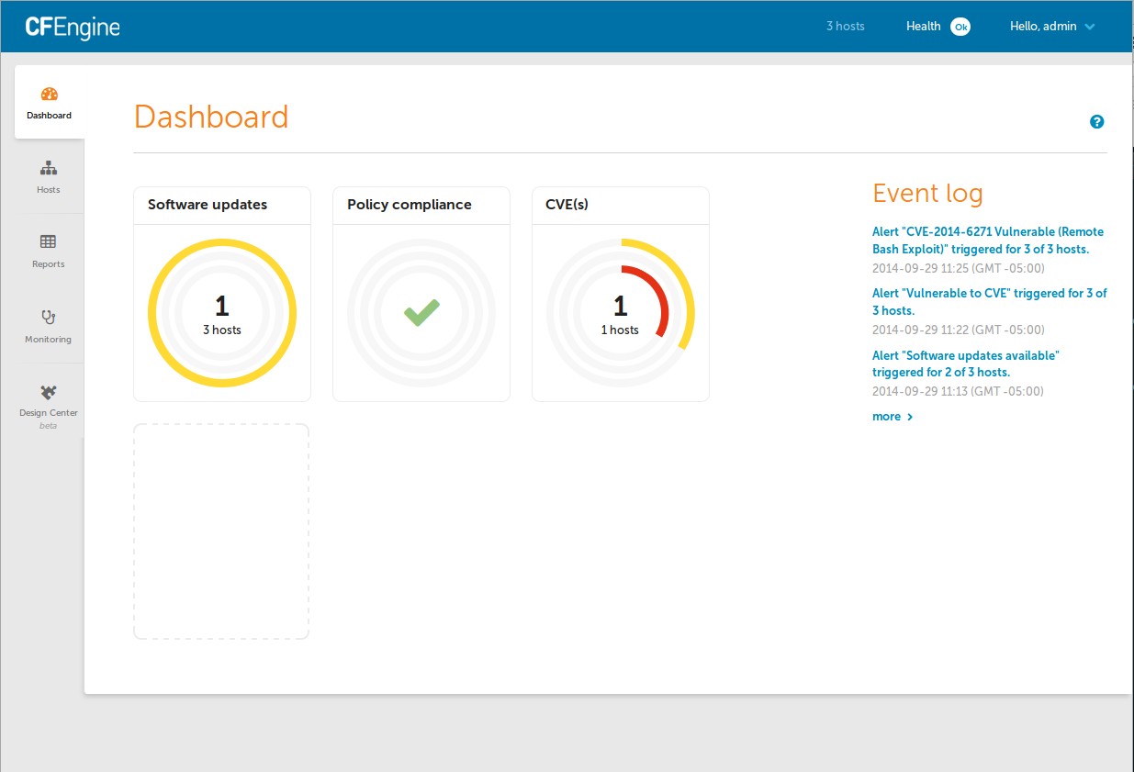Viewport: 1134px width, 772px height.
Task: Open the help question-mark icon
Action: click(x=1096, y=121)
